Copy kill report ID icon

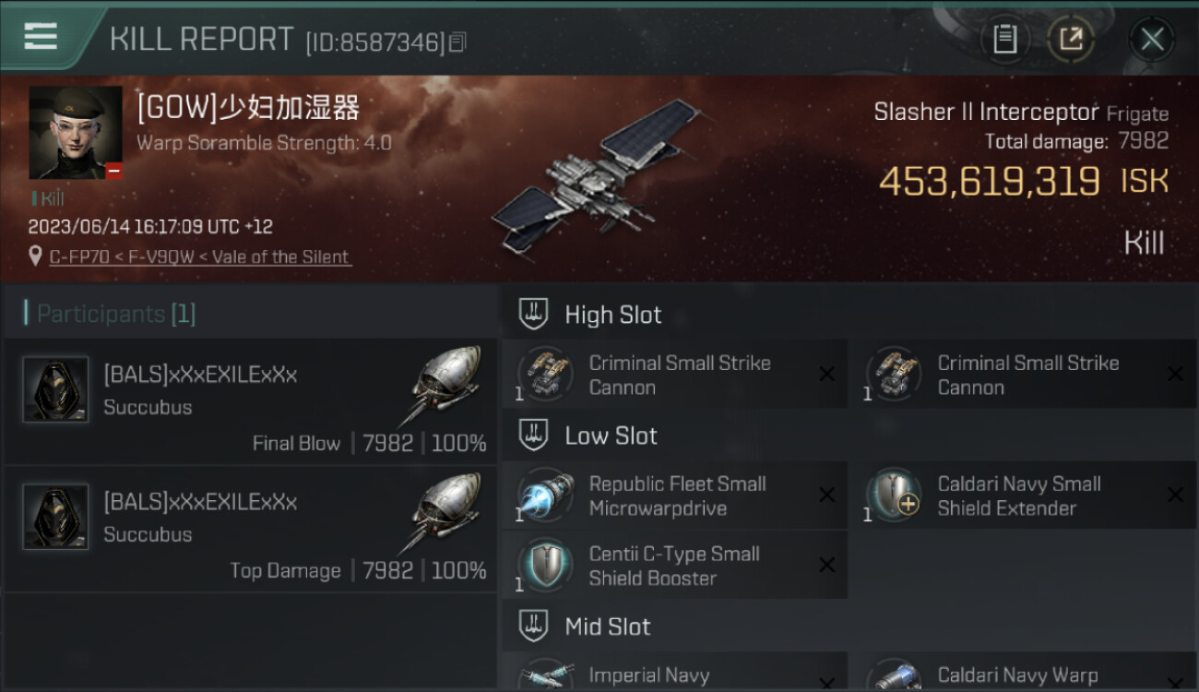[457, 42]
